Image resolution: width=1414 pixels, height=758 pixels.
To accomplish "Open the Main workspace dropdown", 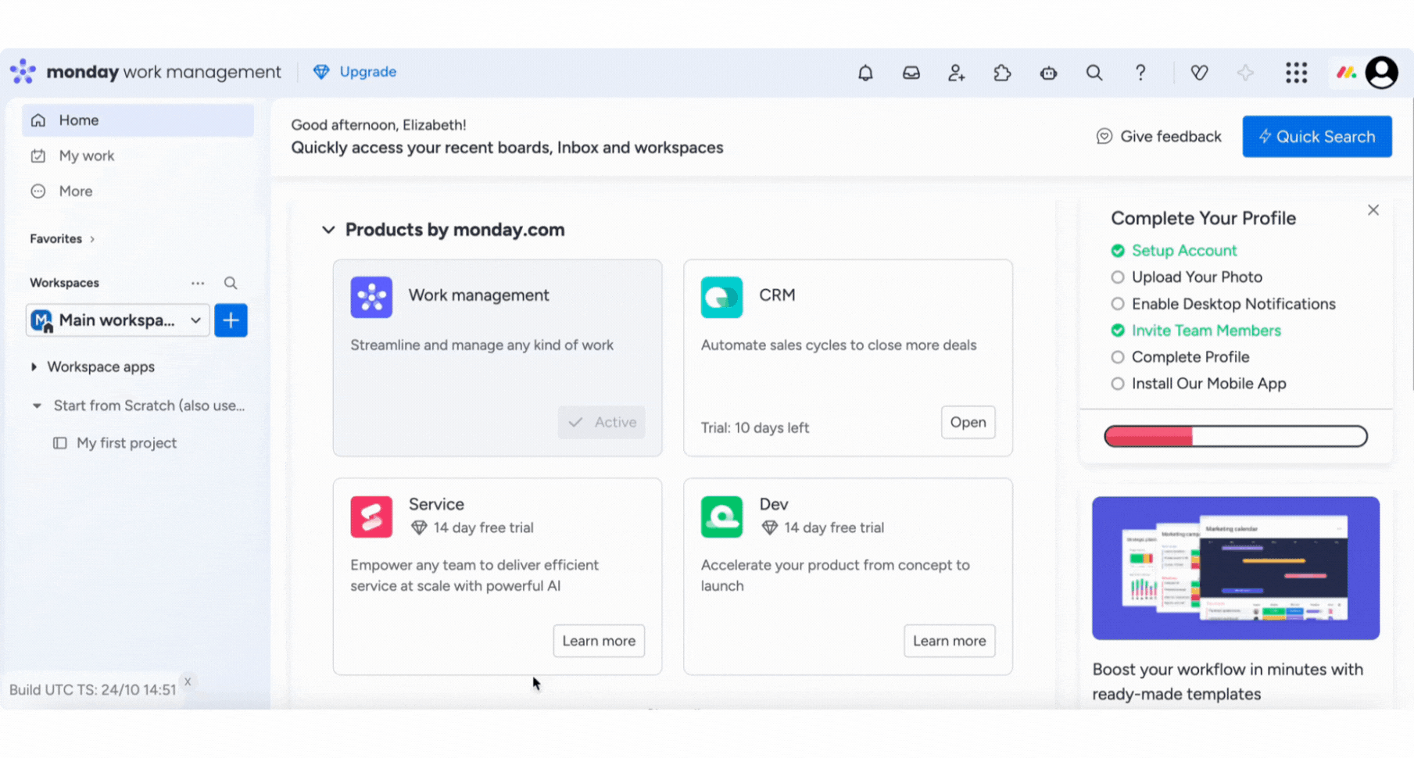I will (x=117, y=320).
